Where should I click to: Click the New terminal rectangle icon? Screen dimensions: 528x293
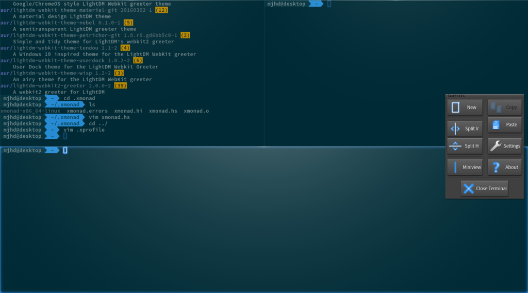pos(455,107)
